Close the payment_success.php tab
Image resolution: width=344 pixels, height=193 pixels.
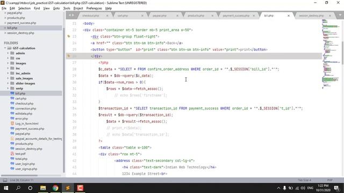pyautogui.click(x=254, y=16)
